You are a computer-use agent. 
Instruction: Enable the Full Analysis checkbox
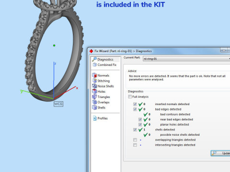click(130, 97)
